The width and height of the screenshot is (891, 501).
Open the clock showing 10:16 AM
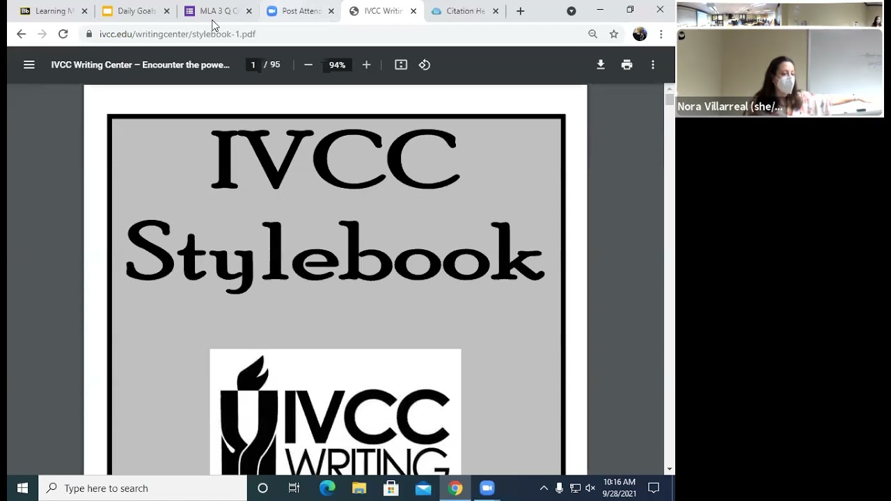pos(619,488)
